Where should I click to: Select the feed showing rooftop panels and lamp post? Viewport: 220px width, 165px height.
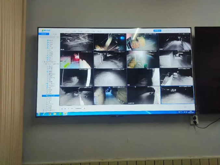(176, 77)
